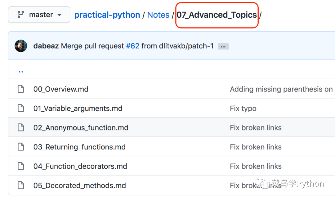Select the 07_Advanced_Topics breadcrumb text
The image size is (335, 199).
(x=217, y=15)
